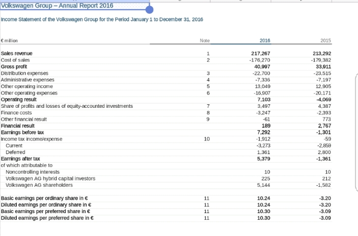
Task: Select the 'Other financial result' label
Action: coord(24,119)
